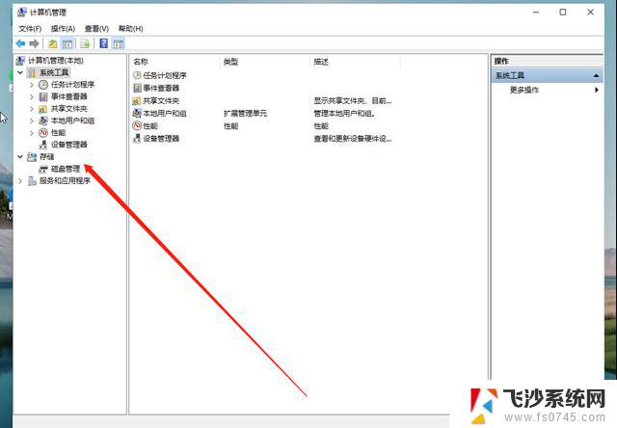The image size is (617, 428).
Task: Select 任务计划程序 in the tree
Action: click(73, 85)
